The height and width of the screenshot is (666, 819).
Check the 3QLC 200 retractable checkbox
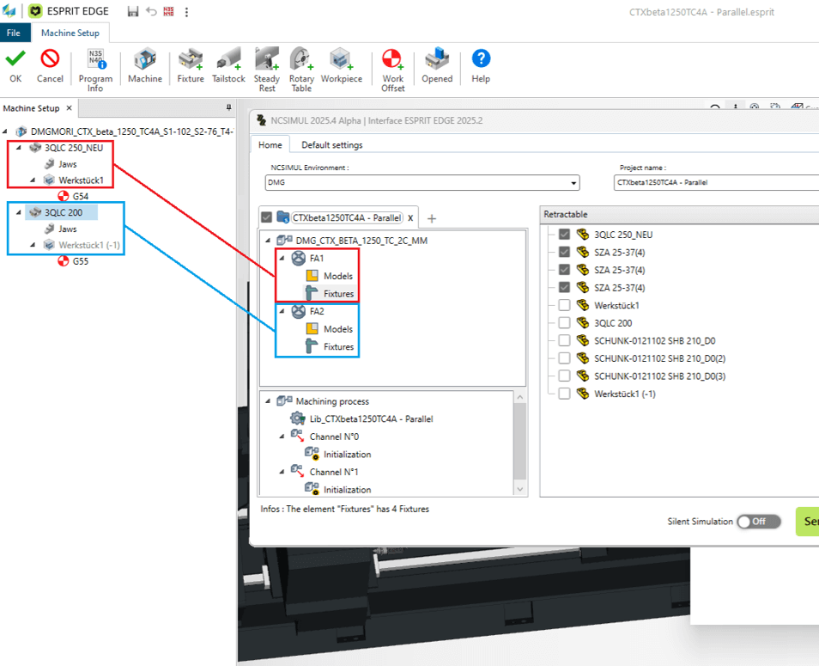pos(564,322)
